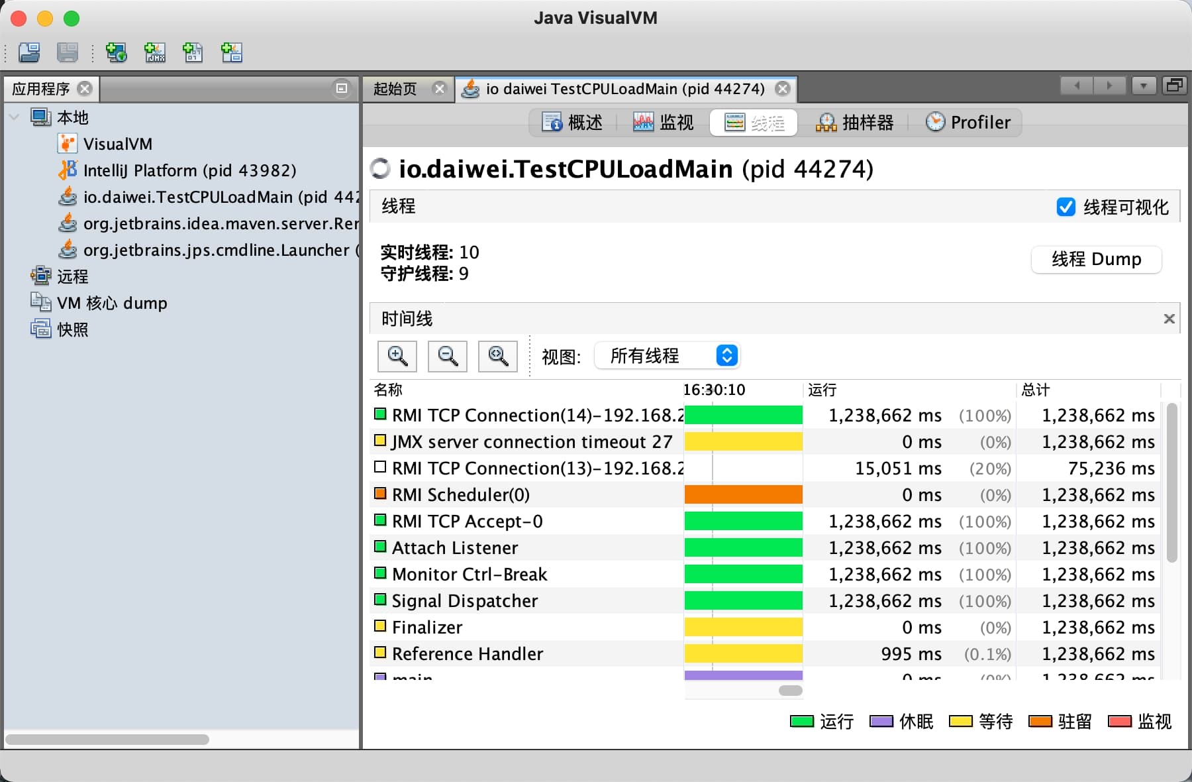Click the 线程 Dump button
This screenshot has height=782, width=1192.
click(x=1097, y=259)
